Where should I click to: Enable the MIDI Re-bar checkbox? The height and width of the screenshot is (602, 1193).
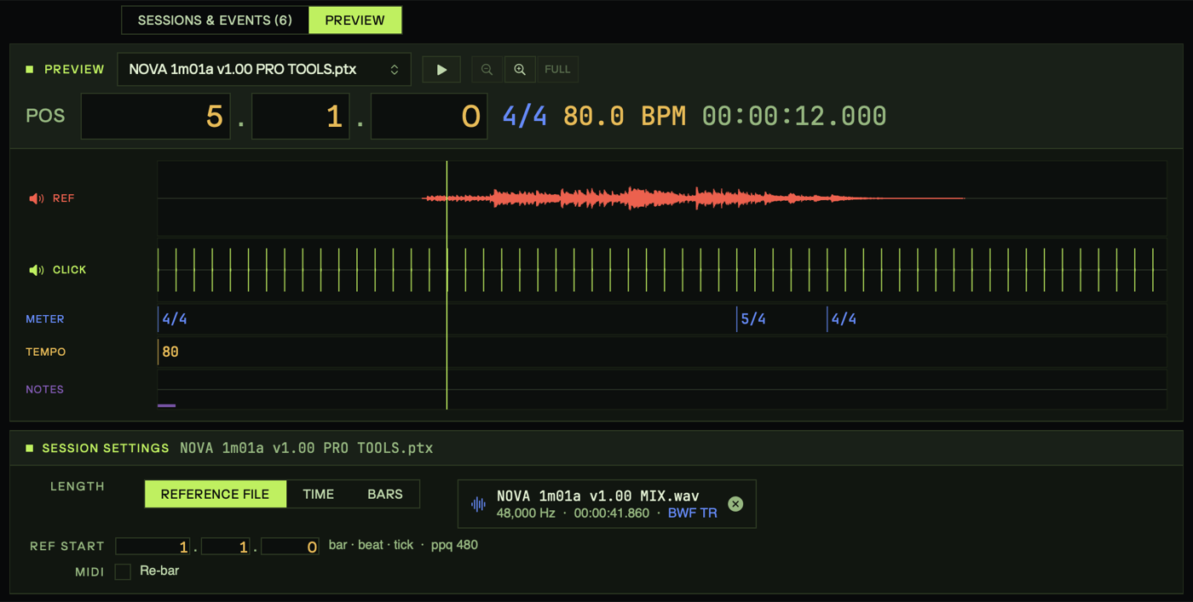coord(123,571)
